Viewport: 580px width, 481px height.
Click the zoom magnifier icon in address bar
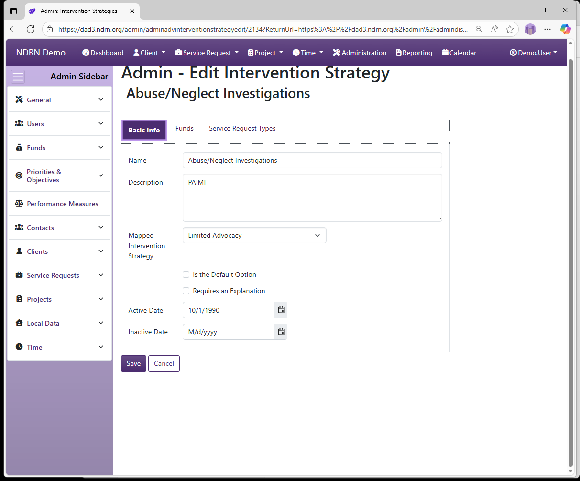(479, 29)
